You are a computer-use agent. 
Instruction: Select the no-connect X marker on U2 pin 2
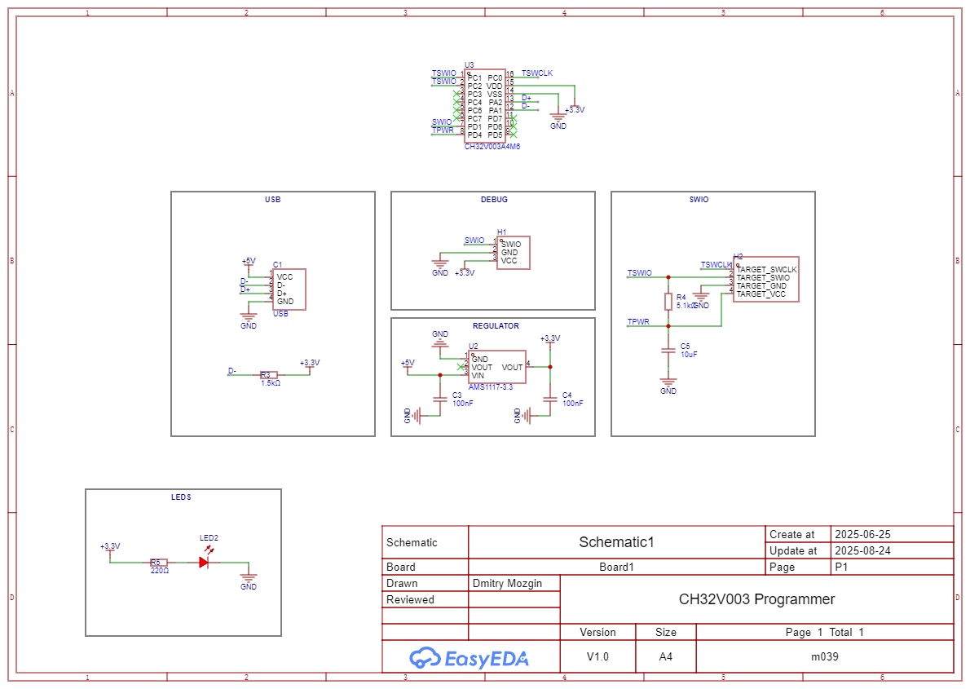tap(461, 367)
